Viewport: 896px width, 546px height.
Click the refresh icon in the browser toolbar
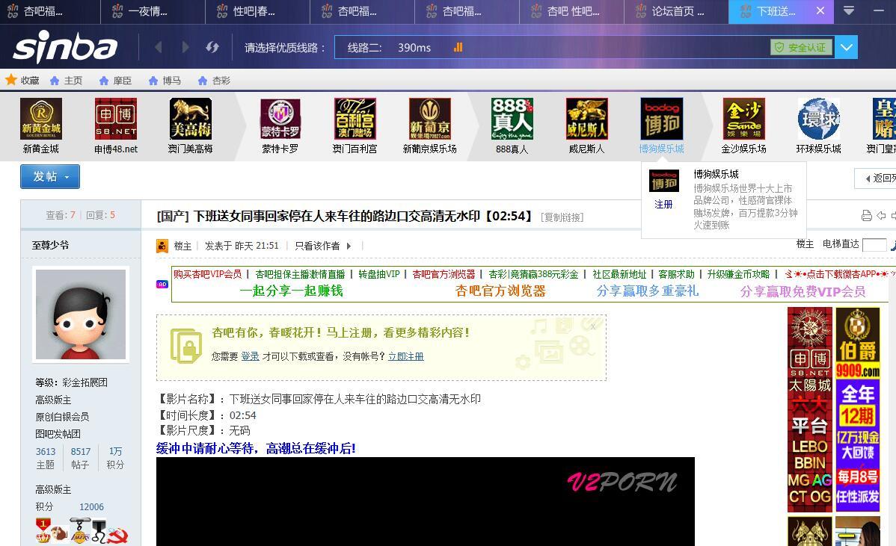212,47
